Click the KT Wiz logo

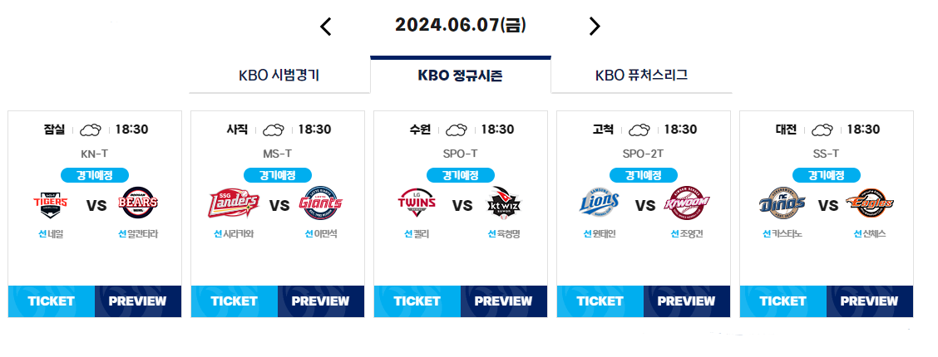tap(506, 203)
